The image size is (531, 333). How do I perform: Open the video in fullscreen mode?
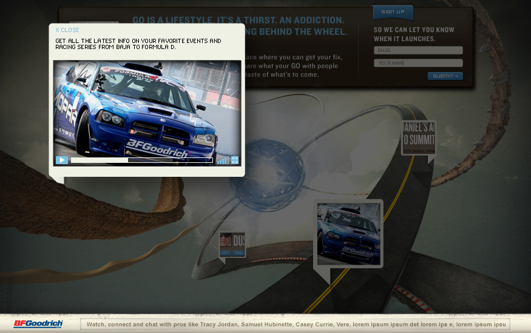click(235, 160)
